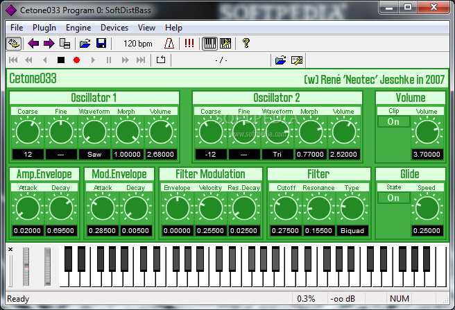The image size is (455, 310).
Task: Open player settings wrench icon in transport bar
Action: [297, 60]
